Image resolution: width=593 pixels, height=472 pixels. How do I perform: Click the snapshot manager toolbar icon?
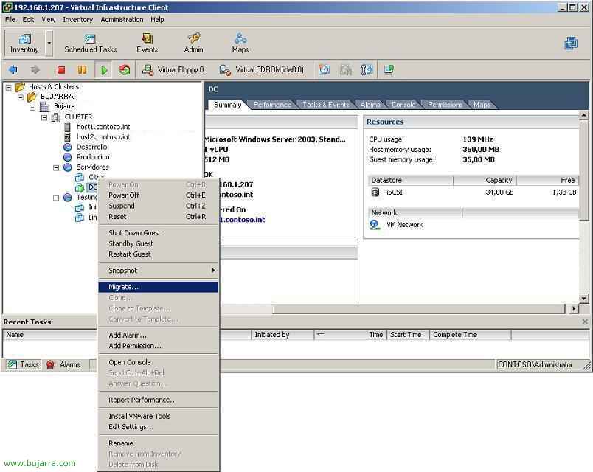pos(367,69)
